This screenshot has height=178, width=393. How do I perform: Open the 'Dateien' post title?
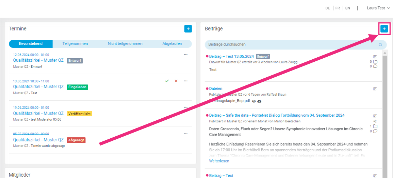[x=215, y=88]
